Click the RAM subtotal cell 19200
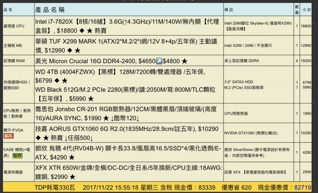The height and width of the screenshot is (193, 318). pyautogui.click(x=306, y=61)
